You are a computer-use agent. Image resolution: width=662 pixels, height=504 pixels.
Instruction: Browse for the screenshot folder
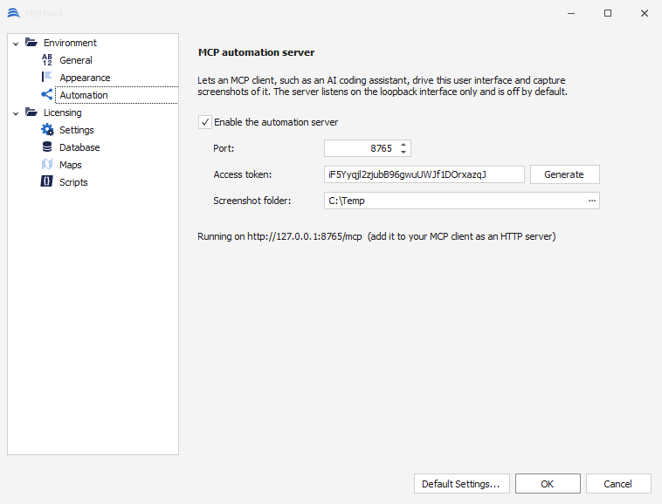coord(592,201)
